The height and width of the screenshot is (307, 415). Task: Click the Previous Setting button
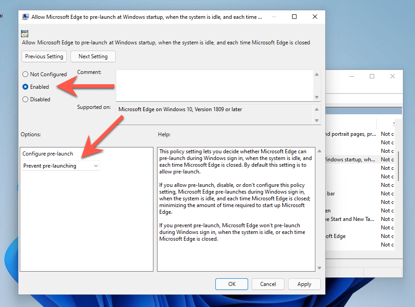(44, 56)
